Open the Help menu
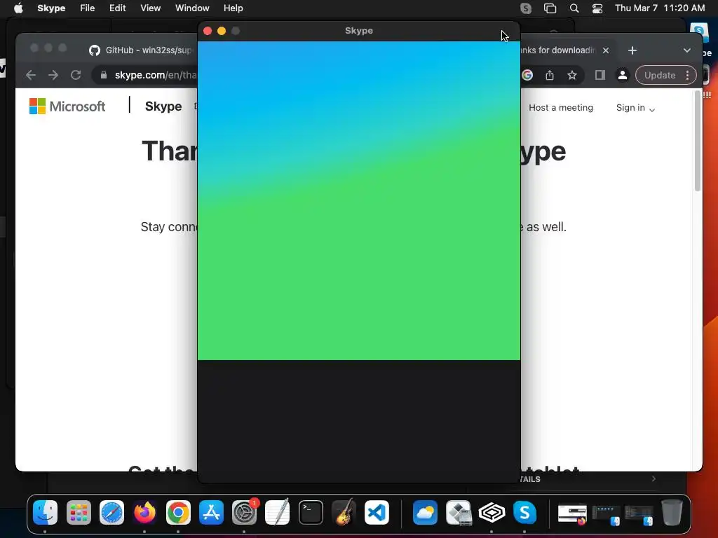Viewport: 718px width, 538px height. point(233,8)
